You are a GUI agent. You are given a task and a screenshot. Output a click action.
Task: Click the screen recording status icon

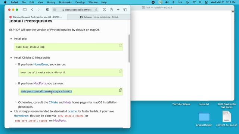click(153, 2)
